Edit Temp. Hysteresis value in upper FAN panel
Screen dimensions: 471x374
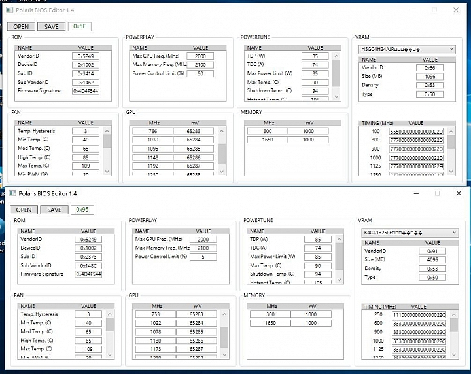(x=86, y=131)
